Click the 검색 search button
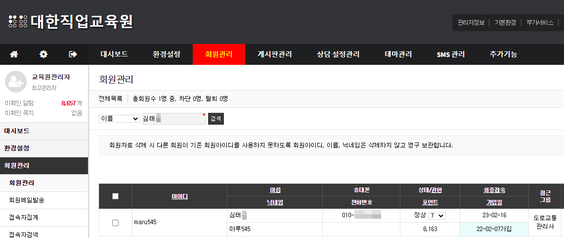564x238 pixels. [216, 119]
